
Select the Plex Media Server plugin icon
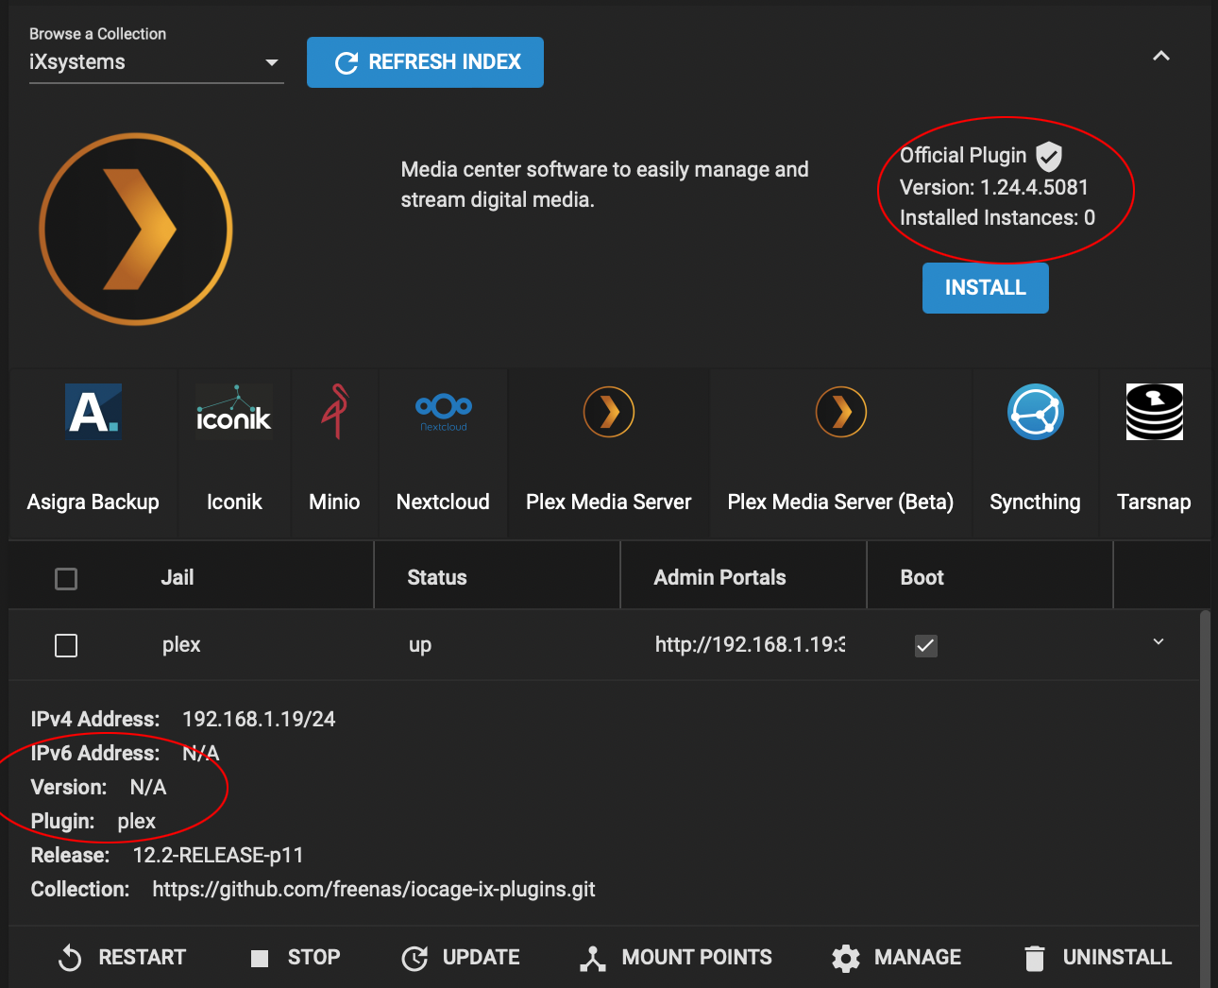[609, 412]
